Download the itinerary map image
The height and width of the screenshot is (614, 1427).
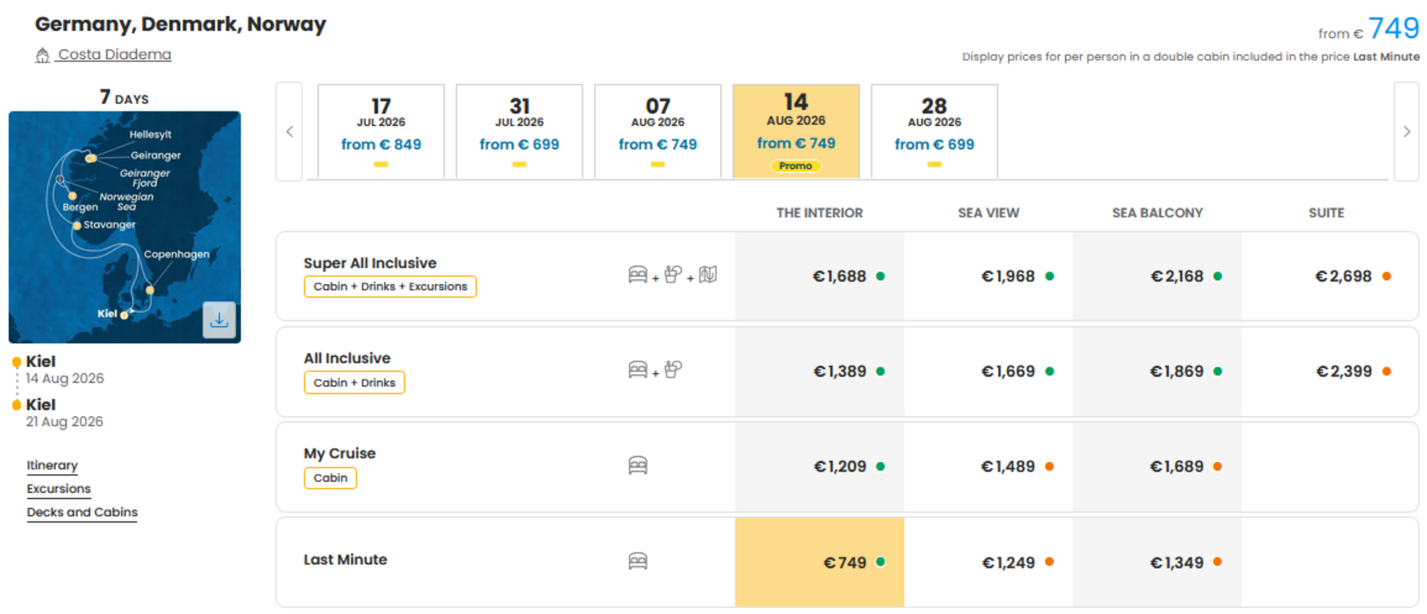click(x=219, y=319)
